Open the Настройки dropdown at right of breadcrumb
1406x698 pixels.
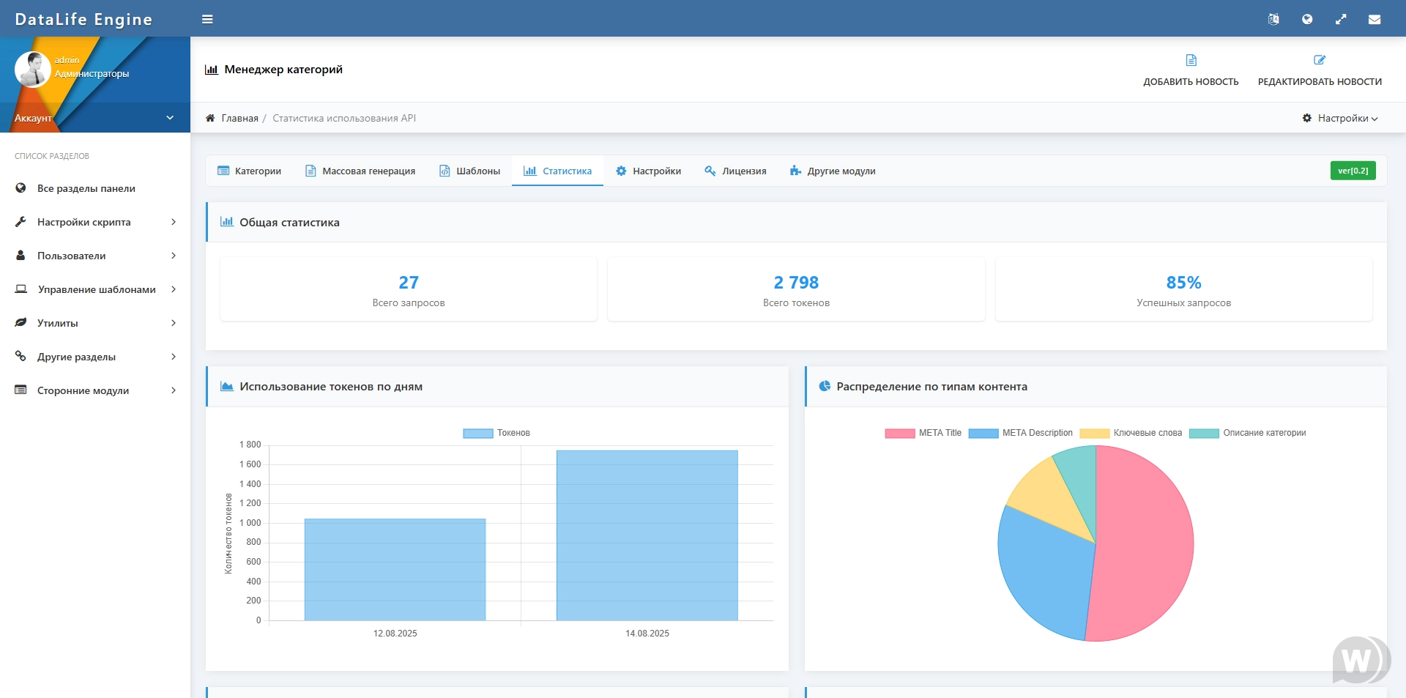(1340, 118)
